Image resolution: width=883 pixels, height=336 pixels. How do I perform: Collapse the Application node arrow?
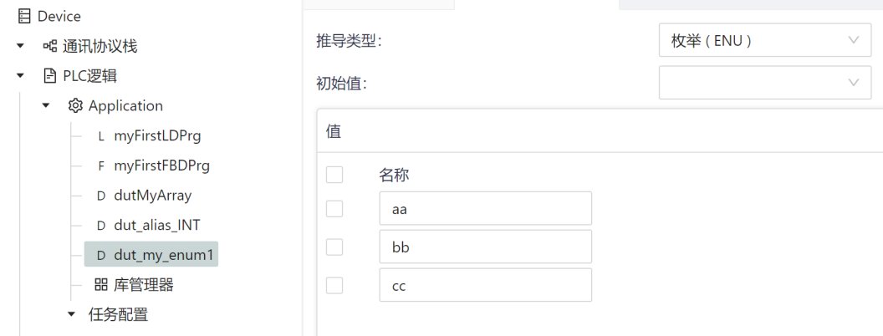click(x=46, y=106)
